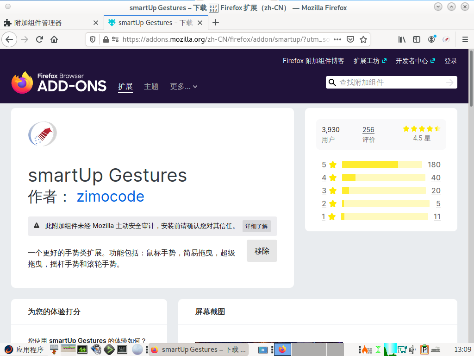Viewport: 474px width, 356px height.
Task: Open 扩展工坊 external link
Action: point(370,61)
